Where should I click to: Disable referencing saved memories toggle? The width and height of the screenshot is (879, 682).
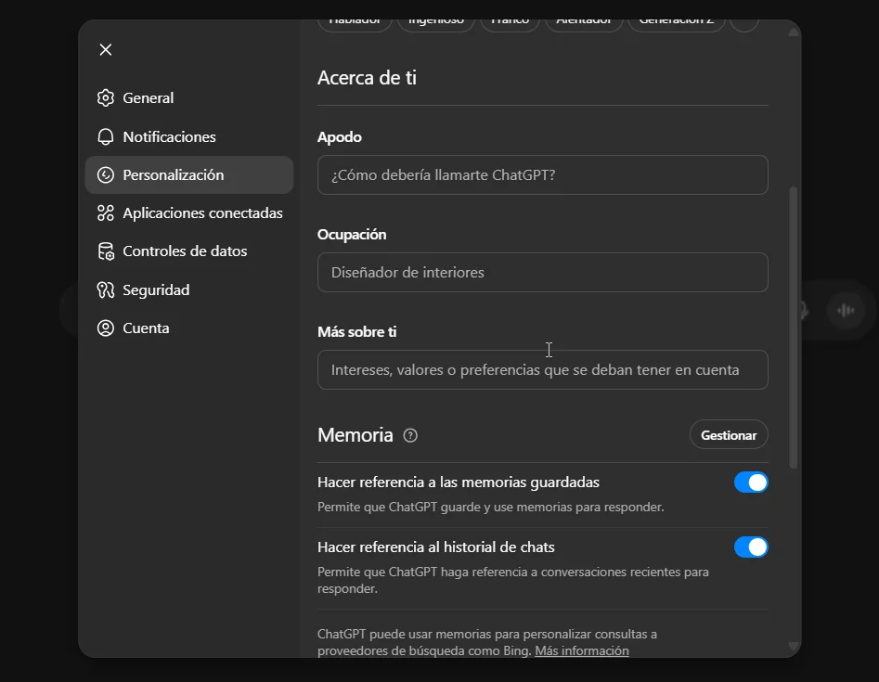tap(751, 482)
